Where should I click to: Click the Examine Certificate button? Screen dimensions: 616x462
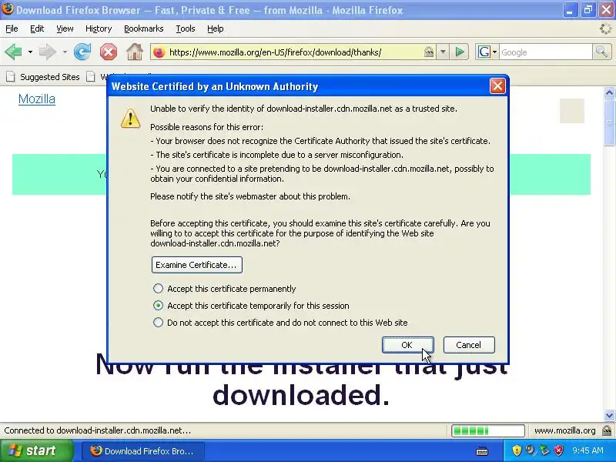(x=197, y=265)
